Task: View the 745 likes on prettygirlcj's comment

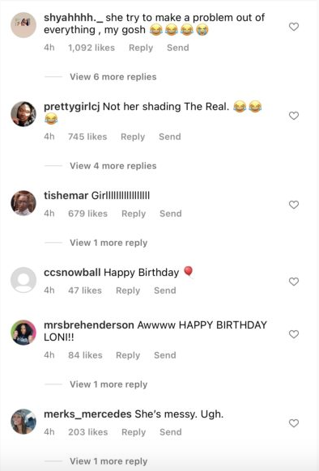Action: click(x=87, y=137)
